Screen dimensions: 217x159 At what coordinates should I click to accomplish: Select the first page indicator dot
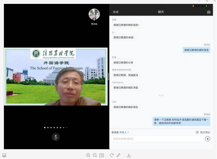pyautogui.click(x=45, y=127)
